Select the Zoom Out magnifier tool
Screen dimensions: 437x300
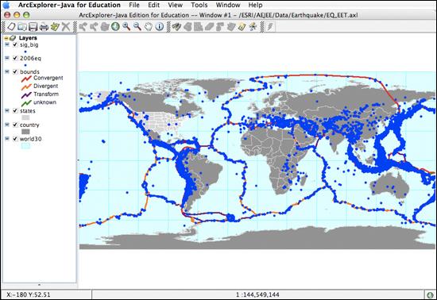click(x=137, y=27)
